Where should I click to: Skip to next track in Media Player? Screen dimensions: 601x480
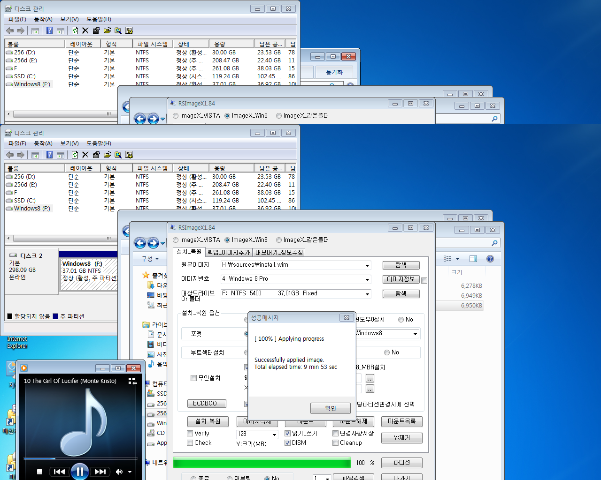[100, 472]
